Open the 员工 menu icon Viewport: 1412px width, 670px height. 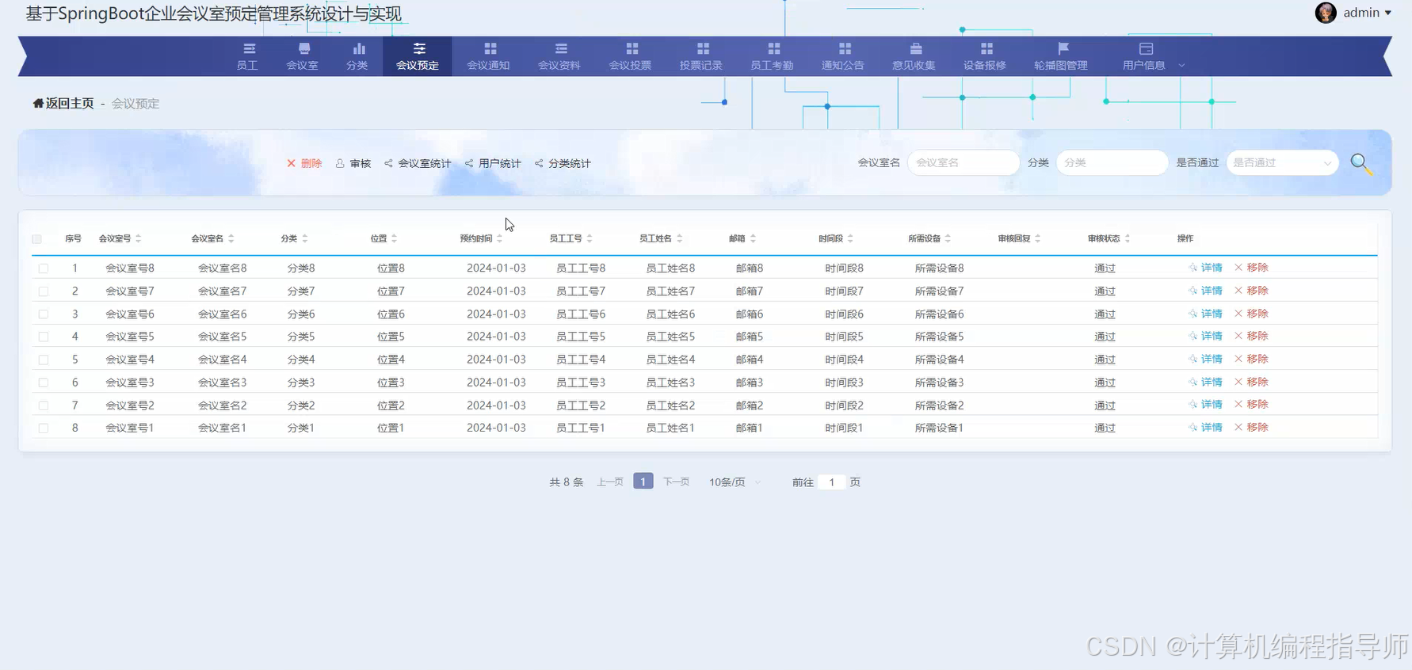249,48
